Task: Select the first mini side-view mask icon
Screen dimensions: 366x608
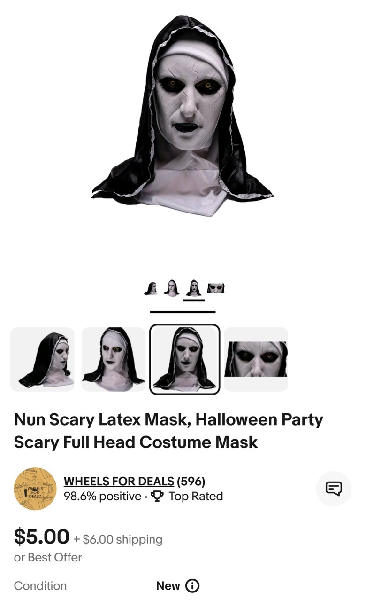Action: click(x=151, y=288)
